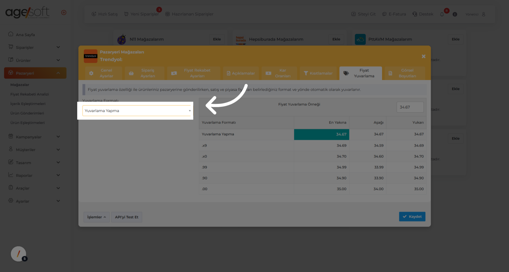The width and height of the screenshot is (509, 272).
Task: Open Fiyat Rekabeti Analizi in sidebar
Action: (30, 94)
